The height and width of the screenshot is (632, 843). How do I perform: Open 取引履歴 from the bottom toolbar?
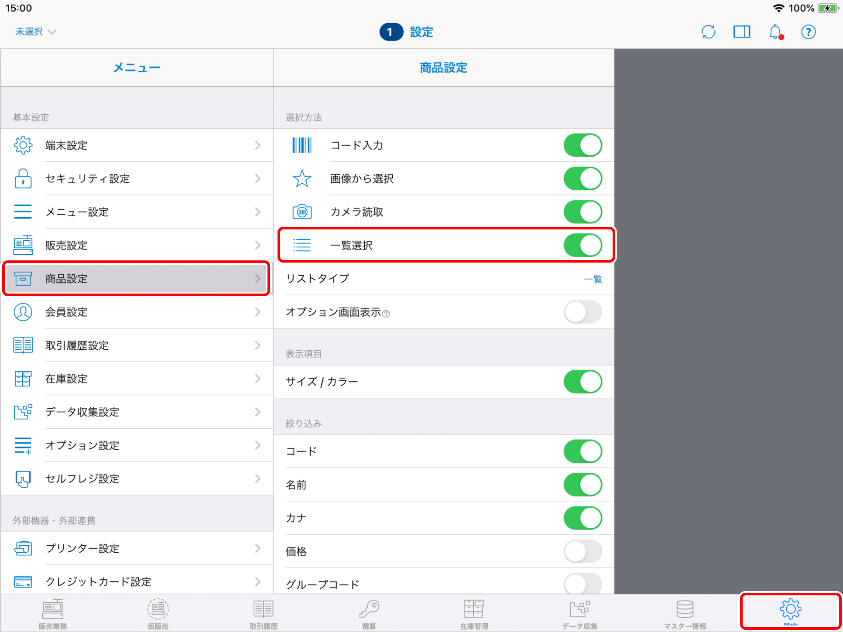coord(263,613)
